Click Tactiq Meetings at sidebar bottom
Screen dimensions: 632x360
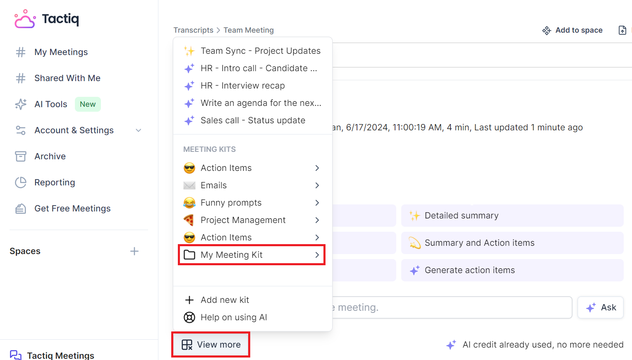tap(60, 355)
